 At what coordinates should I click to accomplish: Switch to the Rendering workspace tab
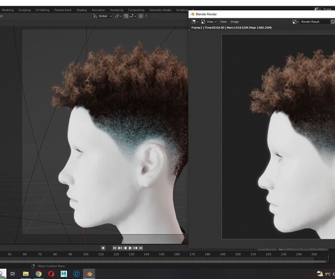117,10
